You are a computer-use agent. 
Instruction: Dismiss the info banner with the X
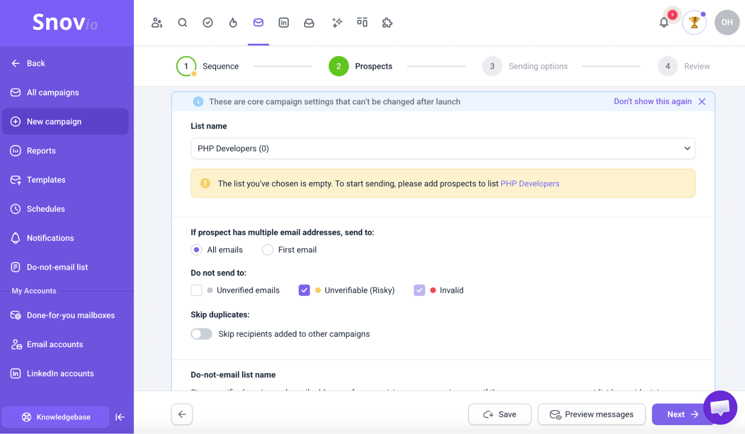click(702, 101)
